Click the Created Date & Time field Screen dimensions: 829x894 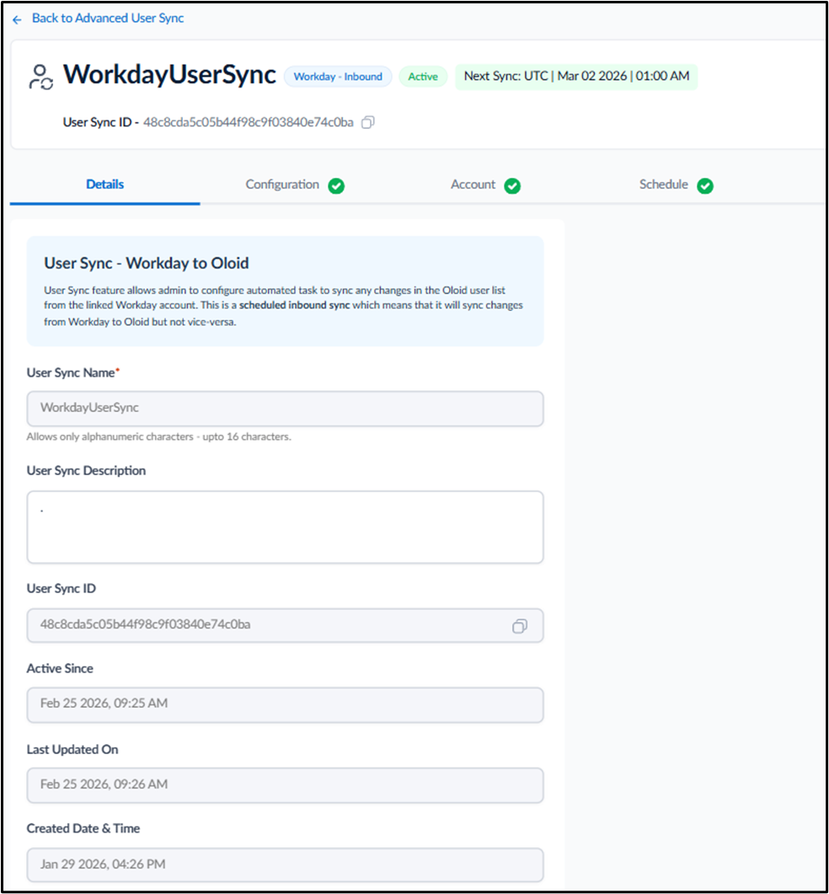pos(285,865)
